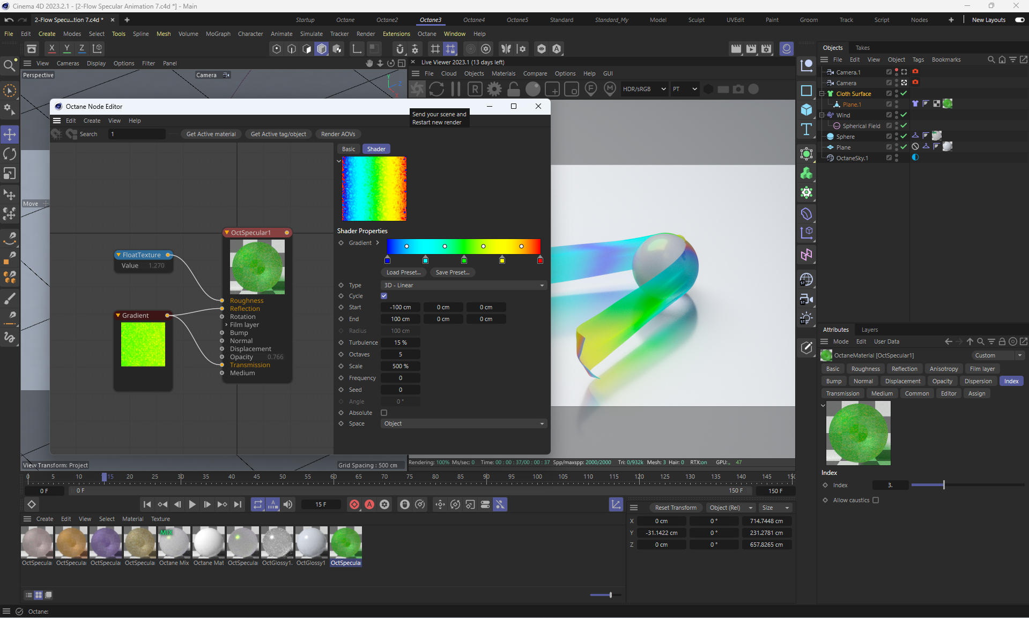Image resolution: width=1029 pixels, height=618 pixels.
Task: Click Reset Transform button
Action: coord(676,508)
